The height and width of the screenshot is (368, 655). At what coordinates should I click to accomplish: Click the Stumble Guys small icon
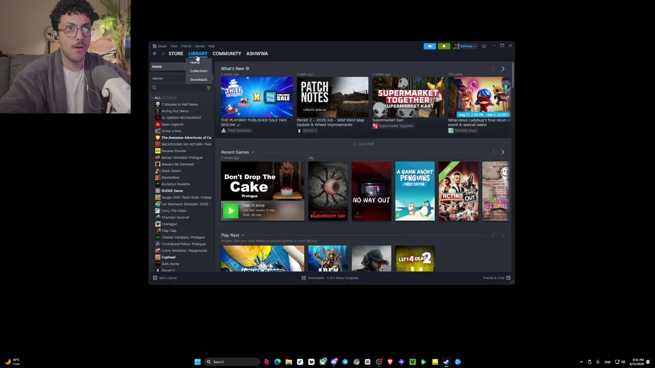pos(451,131)
